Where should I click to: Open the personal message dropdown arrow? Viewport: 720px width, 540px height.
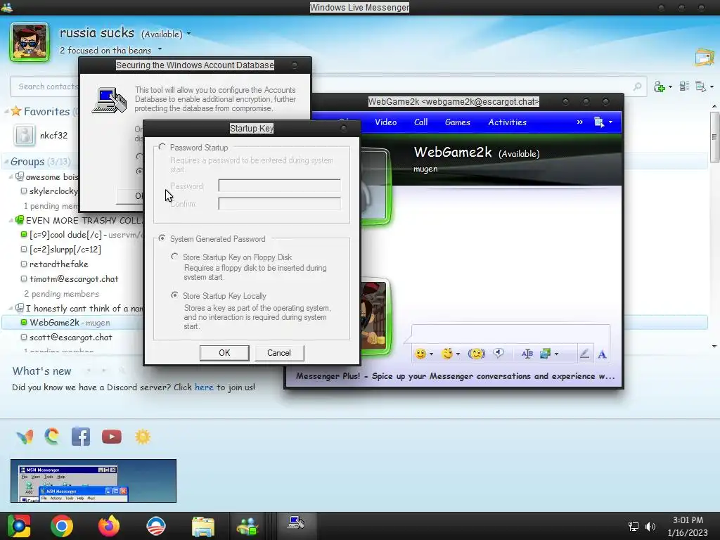160,49
